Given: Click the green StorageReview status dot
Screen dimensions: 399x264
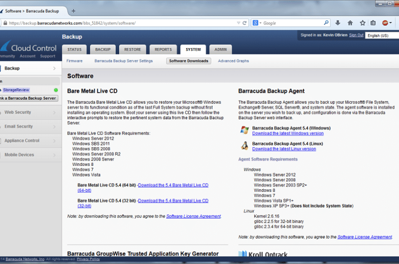Looking at the screenshot, I should 56,90.
